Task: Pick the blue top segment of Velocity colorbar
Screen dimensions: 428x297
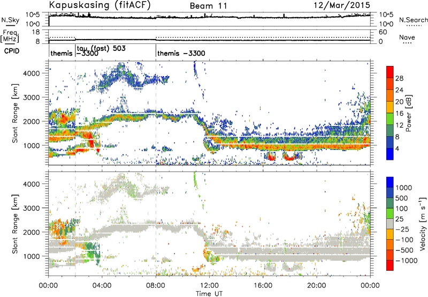Action: [x=390, y=182]
